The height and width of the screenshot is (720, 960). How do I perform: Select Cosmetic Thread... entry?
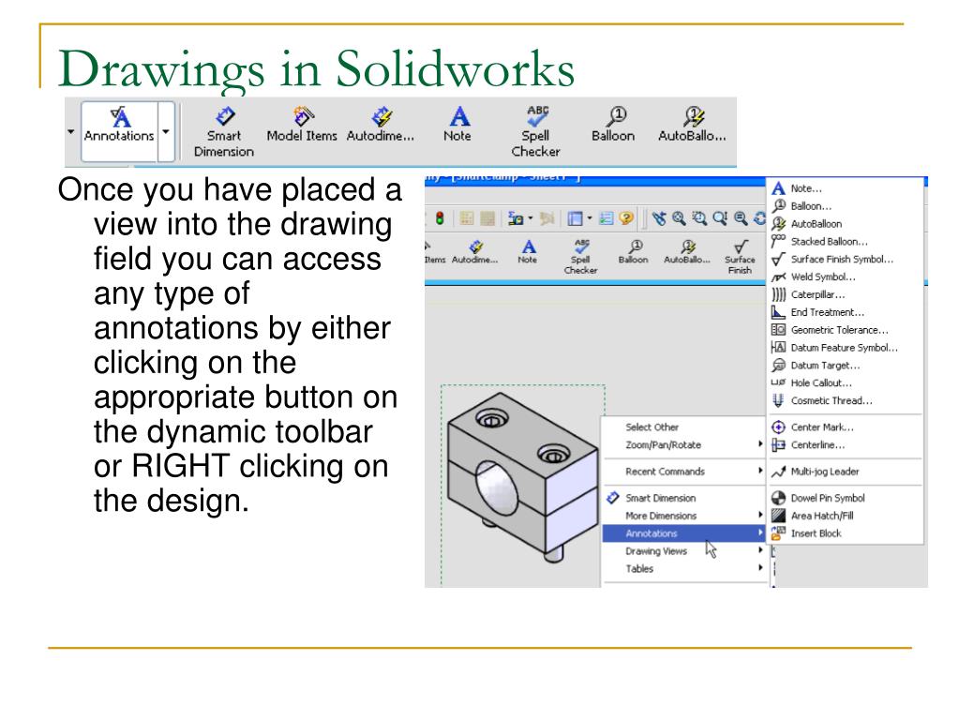[846, 401]
